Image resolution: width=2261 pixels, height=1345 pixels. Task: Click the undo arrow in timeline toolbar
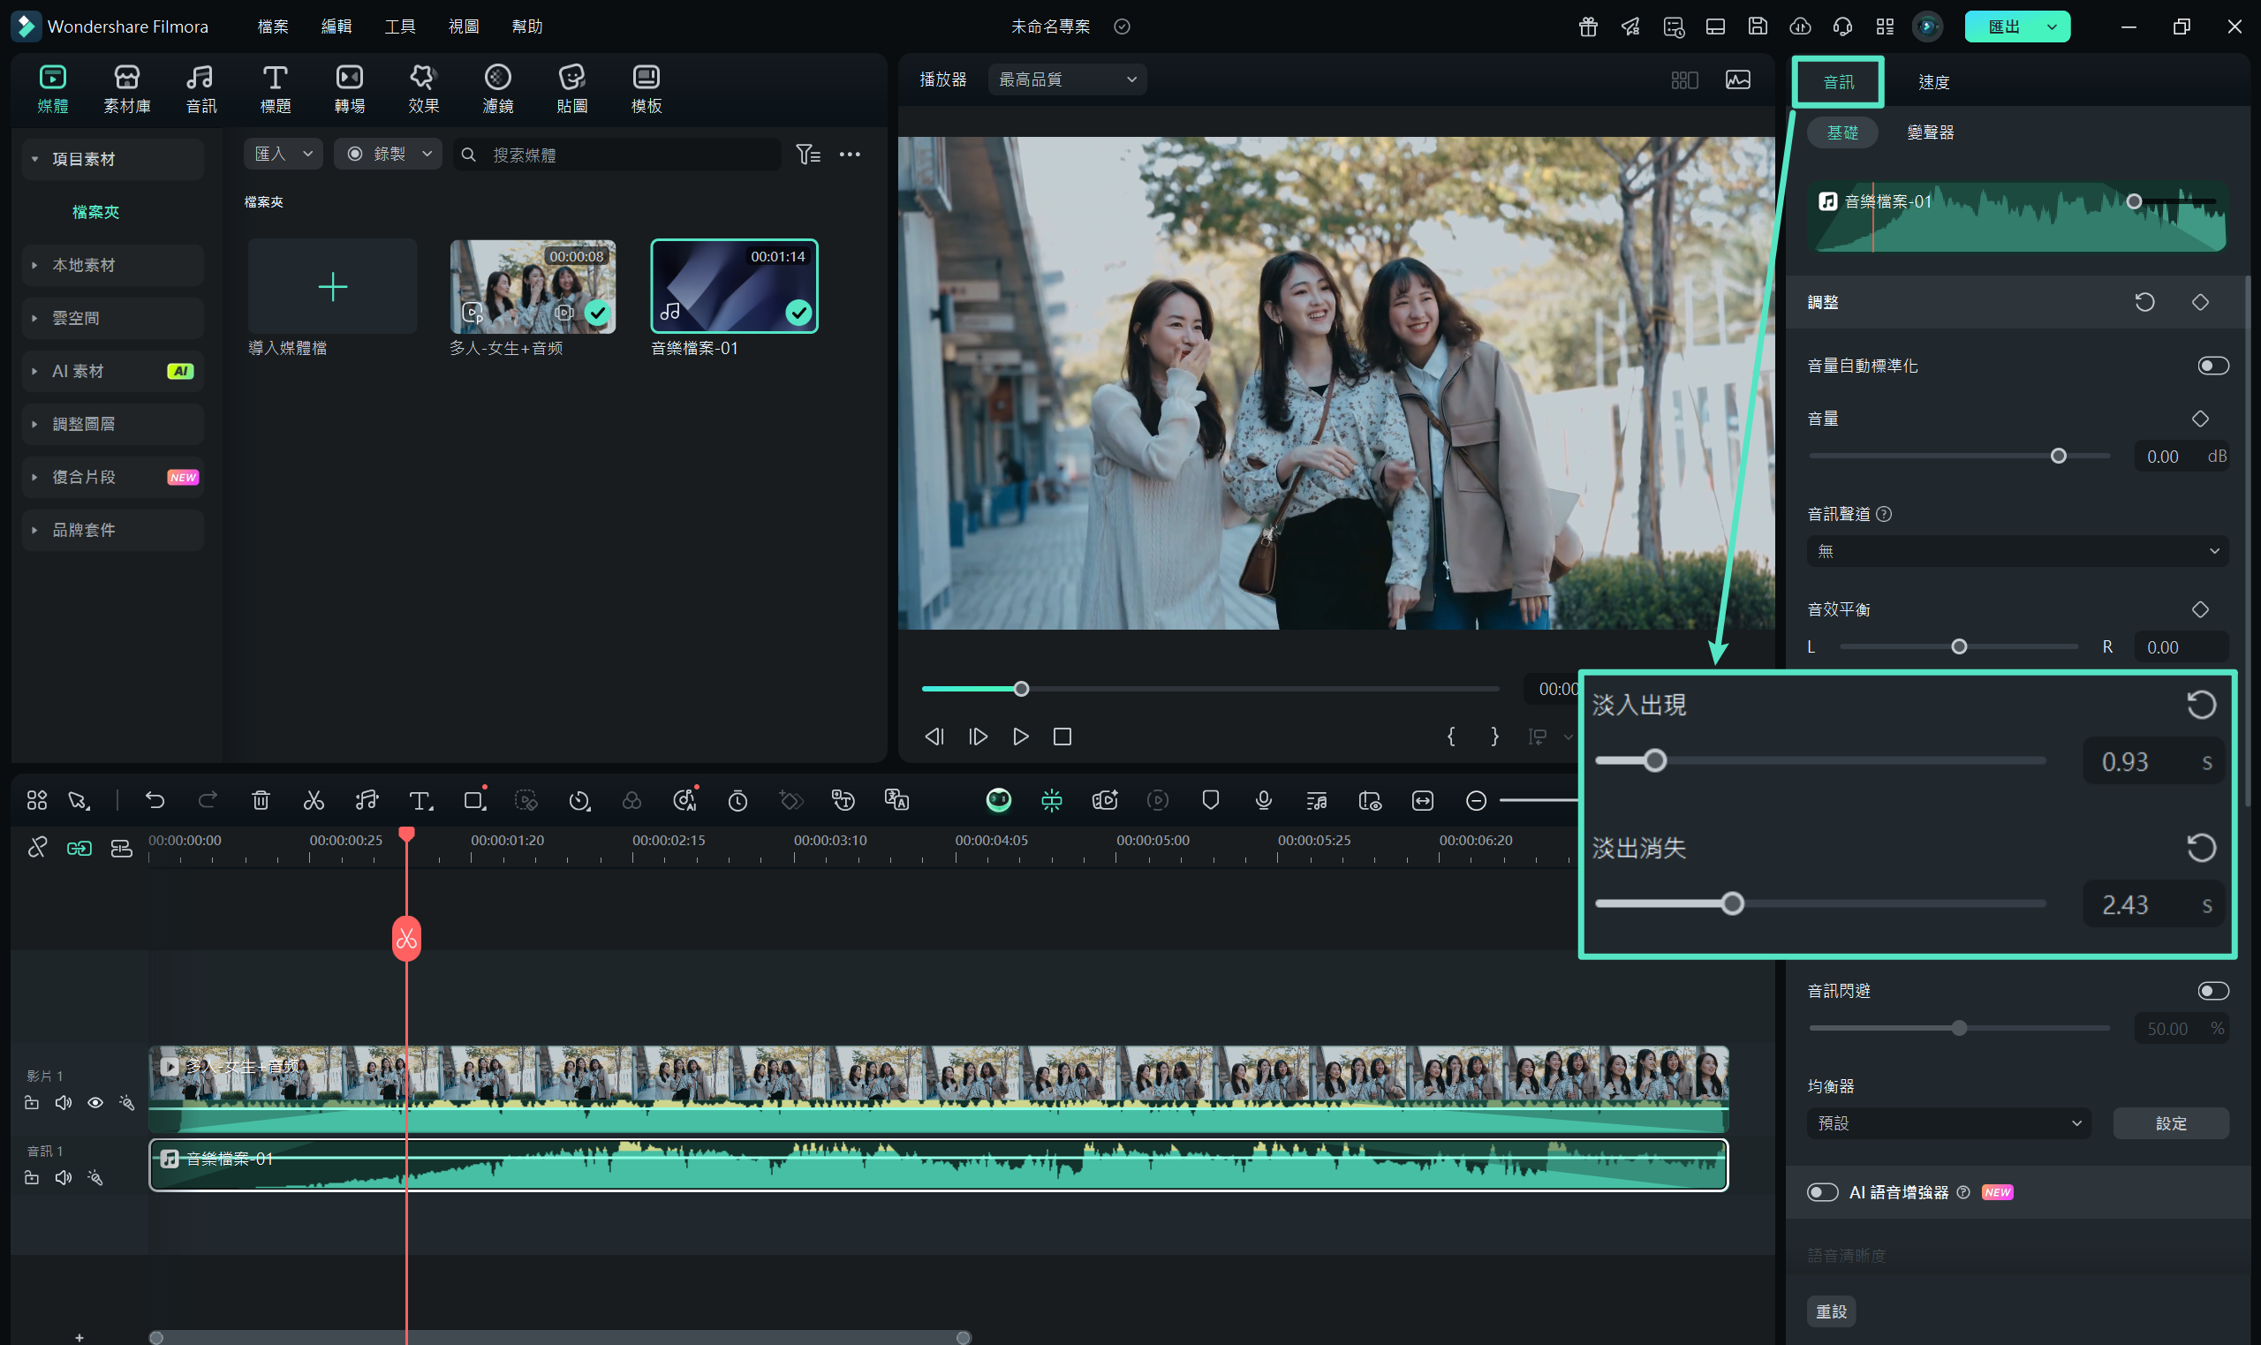pyautogui.click(x=155, y=800)
